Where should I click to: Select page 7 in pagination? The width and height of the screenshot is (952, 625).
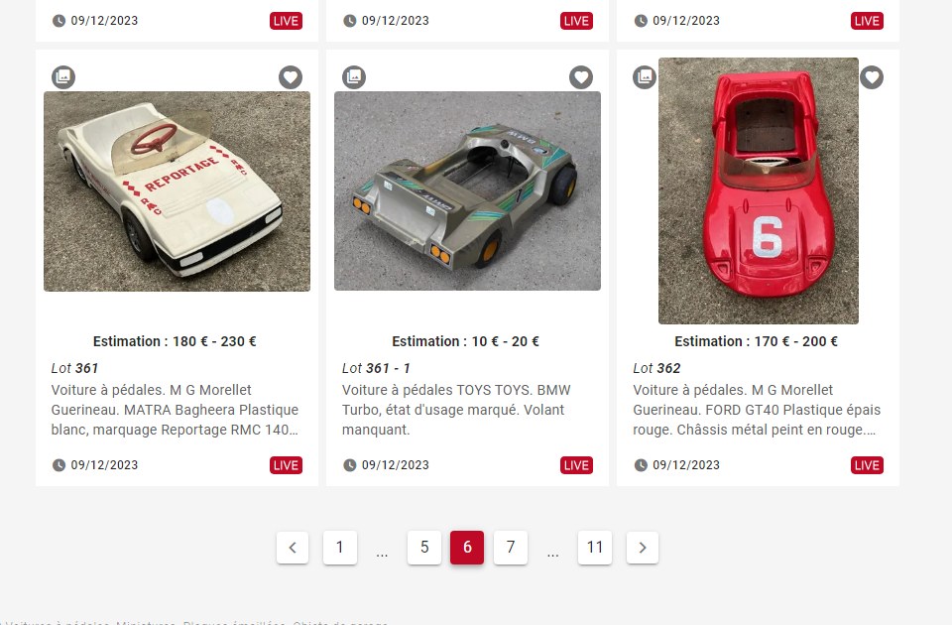[511, 548]
